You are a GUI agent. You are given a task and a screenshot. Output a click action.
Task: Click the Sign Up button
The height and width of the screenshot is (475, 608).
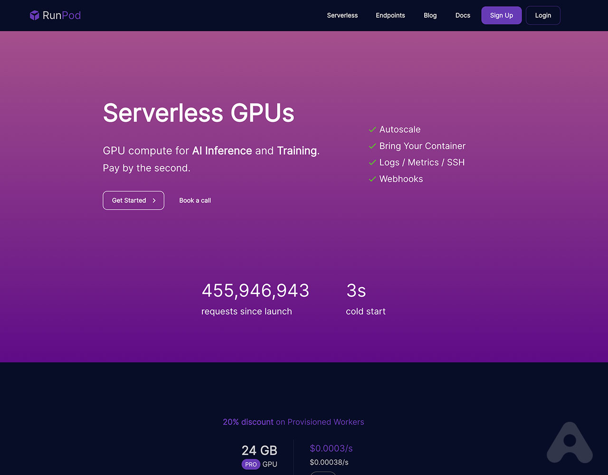coord(501,15)
